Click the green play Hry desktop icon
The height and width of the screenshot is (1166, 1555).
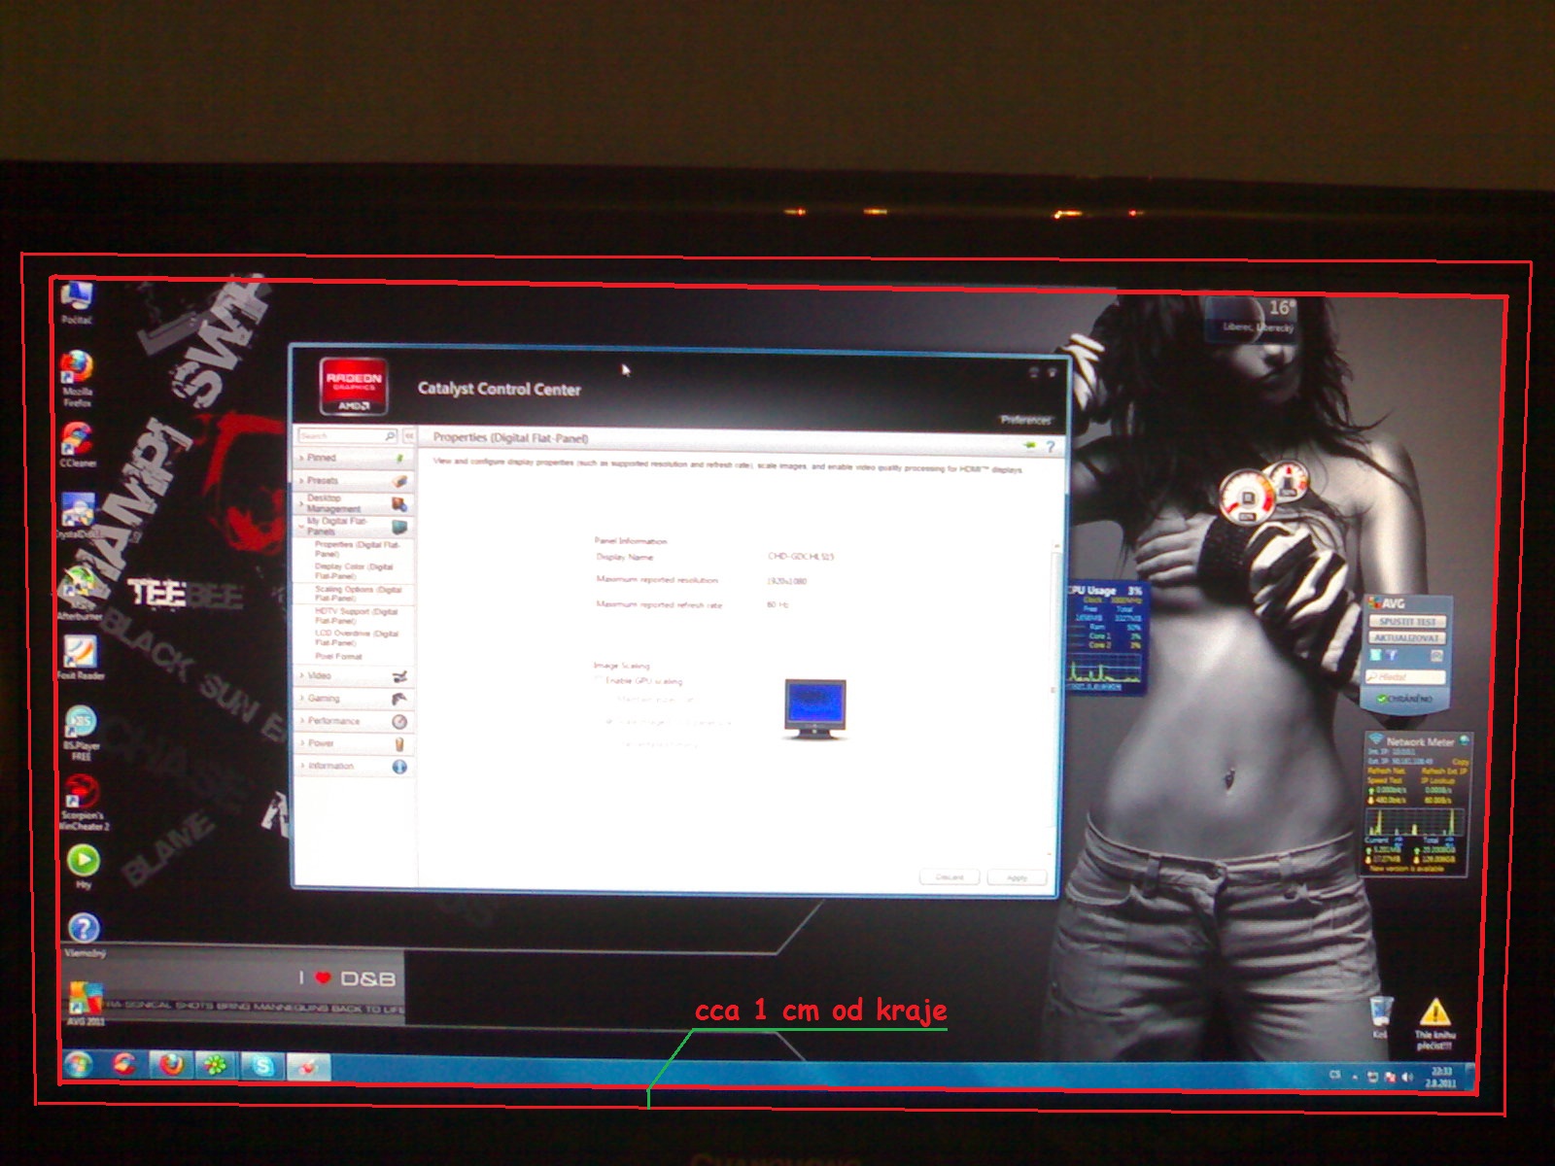[x=84, y=866]
